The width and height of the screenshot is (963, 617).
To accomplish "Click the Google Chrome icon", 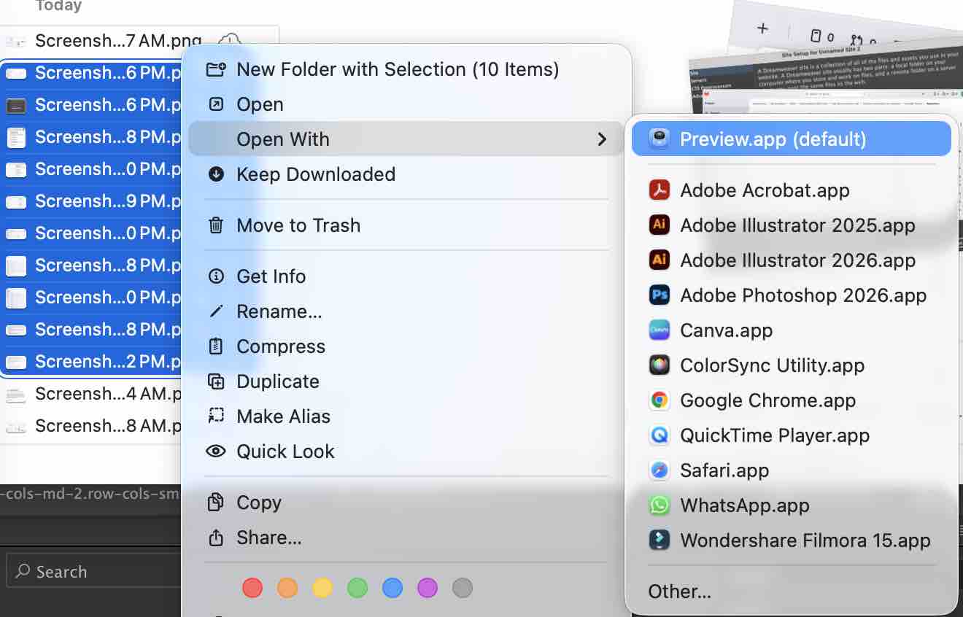I will pyautogui.click(x=660, y=400).
